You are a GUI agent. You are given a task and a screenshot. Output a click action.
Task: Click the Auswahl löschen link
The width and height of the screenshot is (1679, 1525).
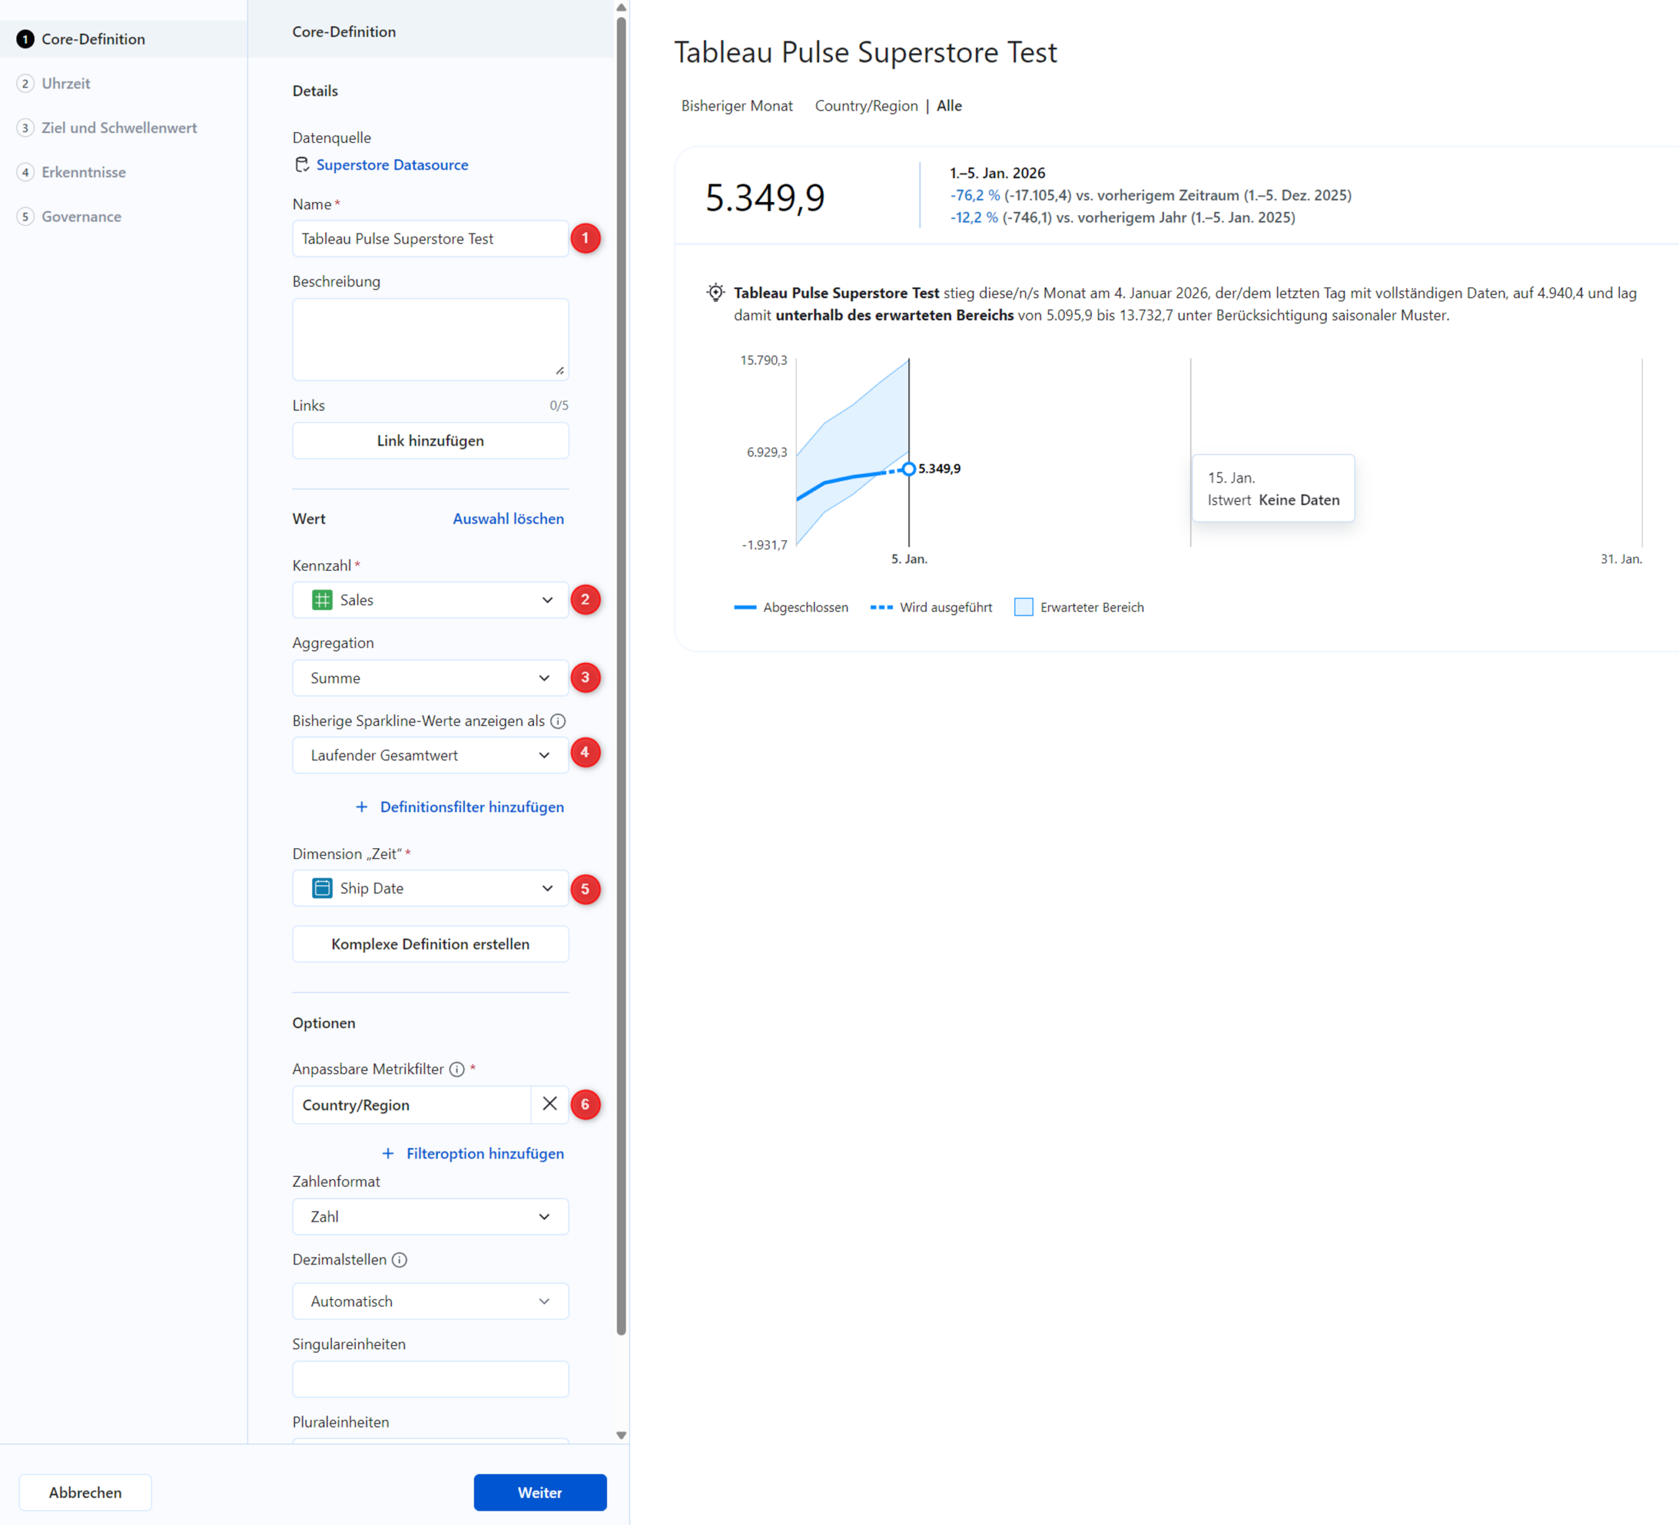[x=508, y=519]
